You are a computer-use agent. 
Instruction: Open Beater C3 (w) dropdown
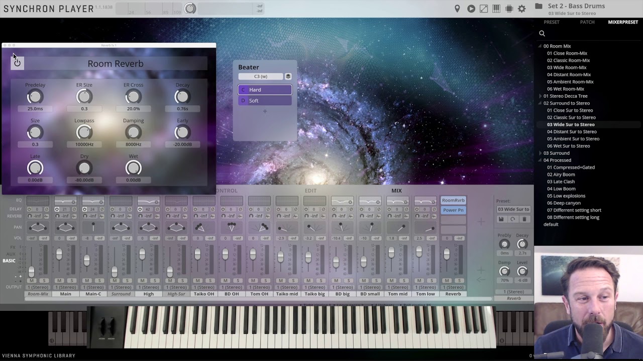point(261,76)
